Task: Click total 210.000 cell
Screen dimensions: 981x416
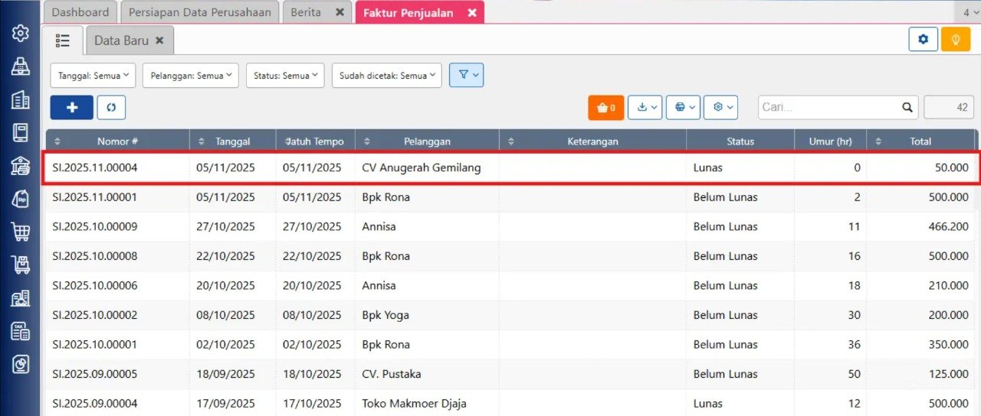Action: (949, 286)
